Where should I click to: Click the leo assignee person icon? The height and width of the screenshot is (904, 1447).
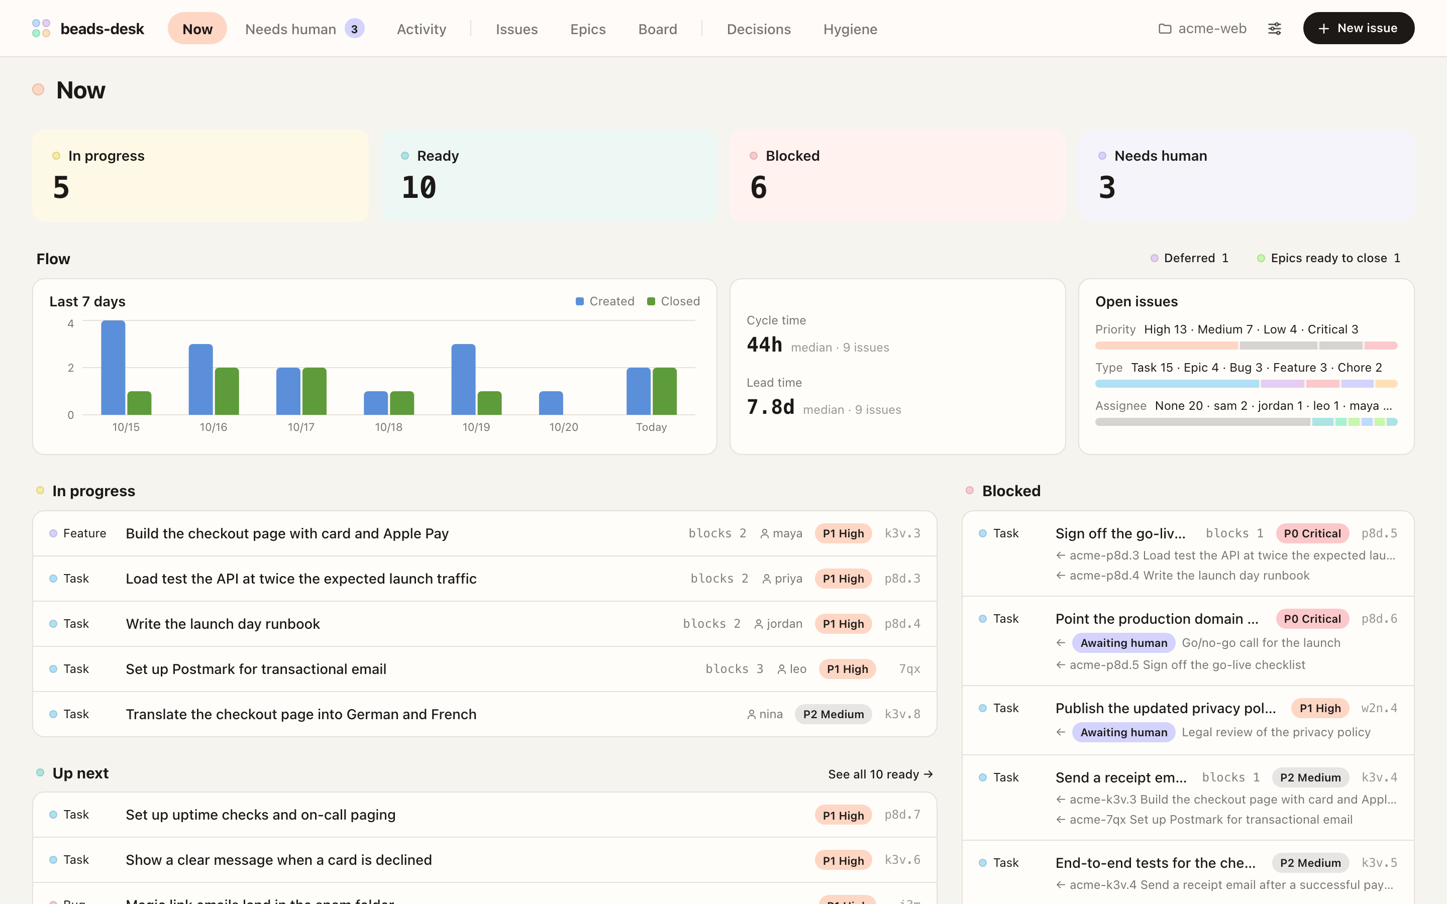(781, 669)
